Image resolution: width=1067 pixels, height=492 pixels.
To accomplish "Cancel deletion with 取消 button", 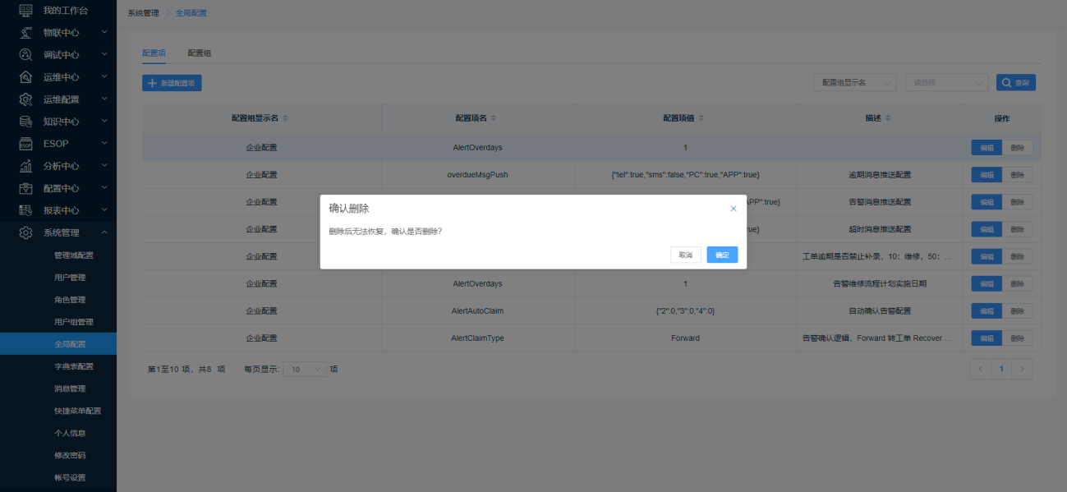I will 686,255.
